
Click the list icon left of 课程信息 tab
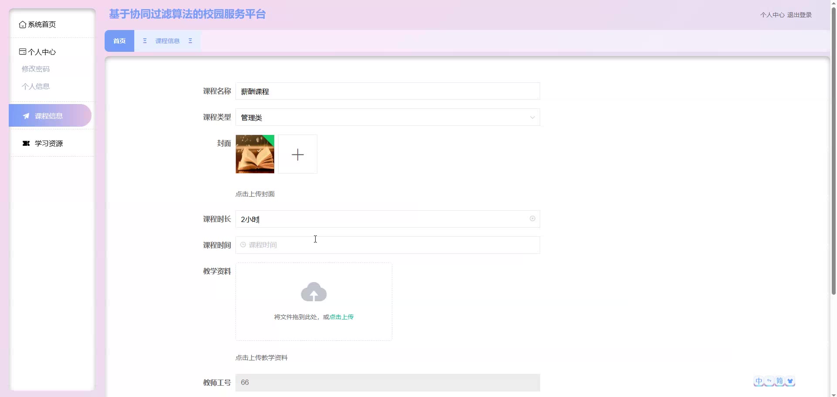click(x=145, y=41)
